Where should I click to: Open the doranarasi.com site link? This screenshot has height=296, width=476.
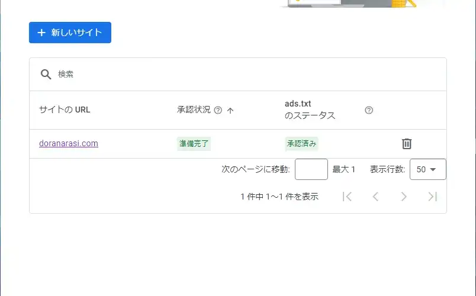click(x=69, y=143)
